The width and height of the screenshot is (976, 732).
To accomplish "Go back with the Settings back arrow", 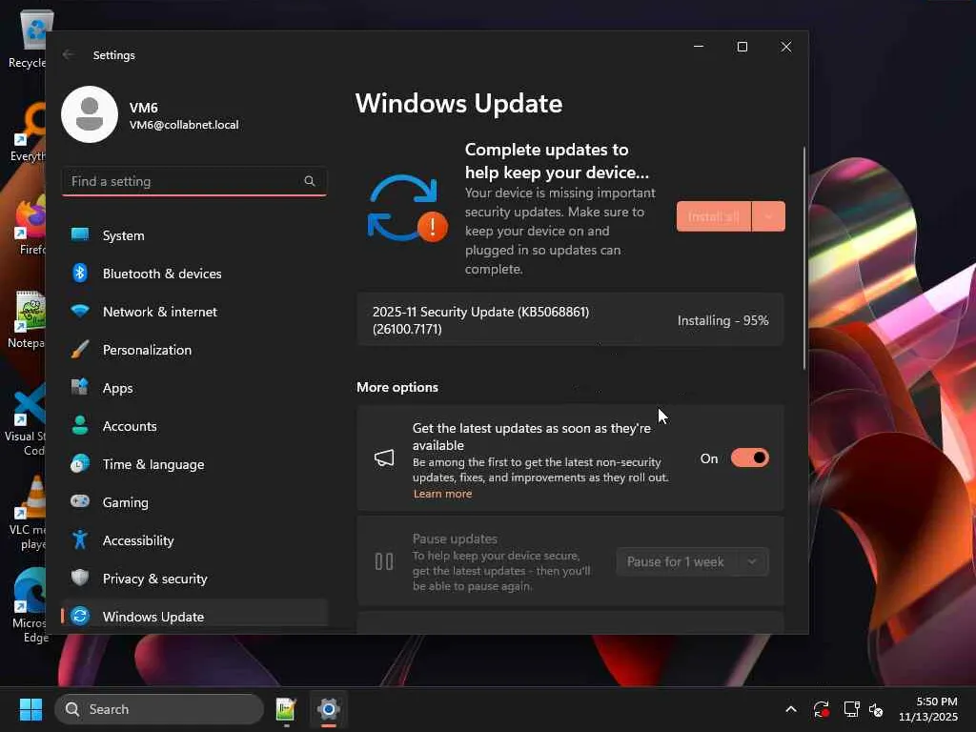I will (x=68, y=54).
